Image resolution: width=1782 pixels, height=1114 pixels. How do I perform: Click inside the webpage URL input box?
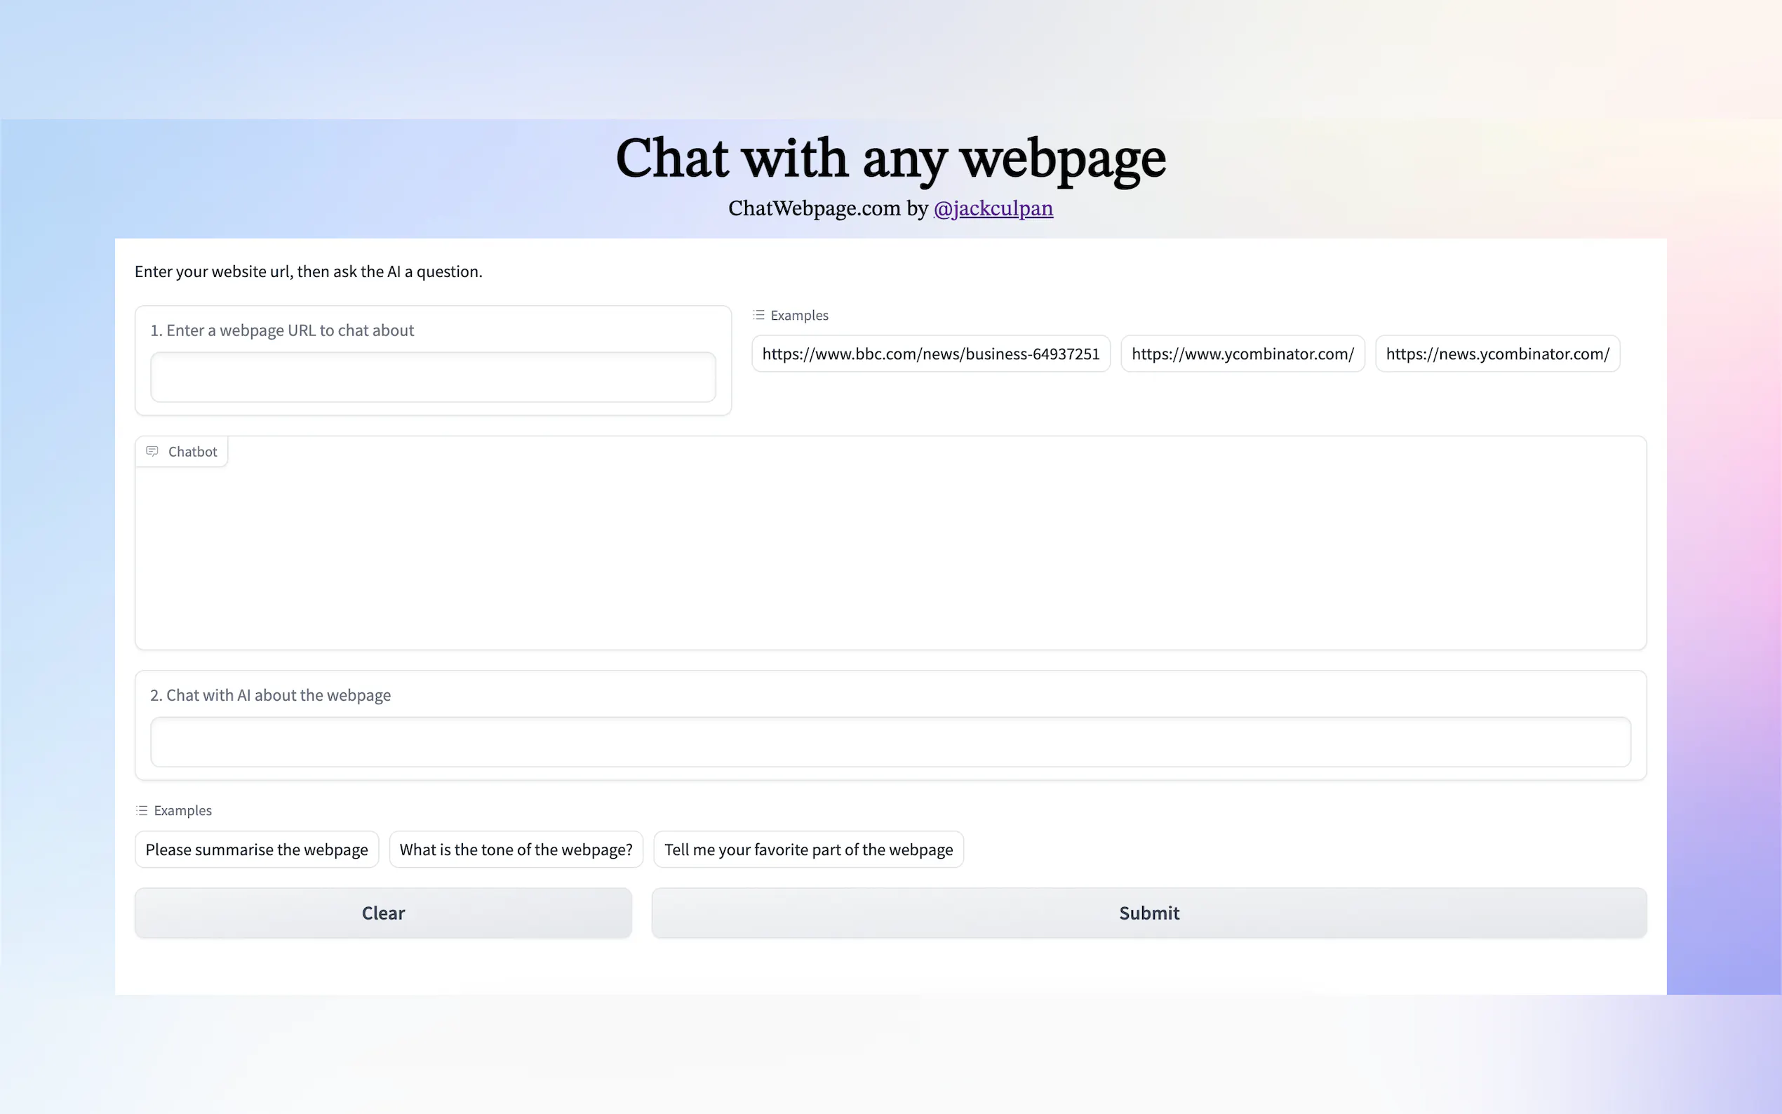click(x=433, y=377)
